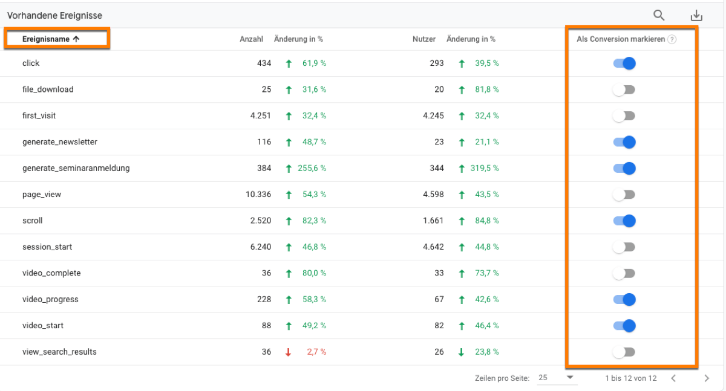Viewport: 726px width, 391px height.
Task: Go to the next page of events
Action: coord(707,378)
